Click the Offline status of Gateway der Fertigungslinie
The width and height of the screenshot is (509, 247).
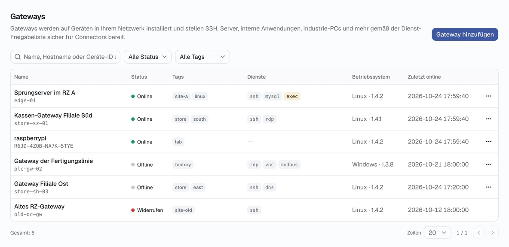pyautogui.click(x=142, y=165)
